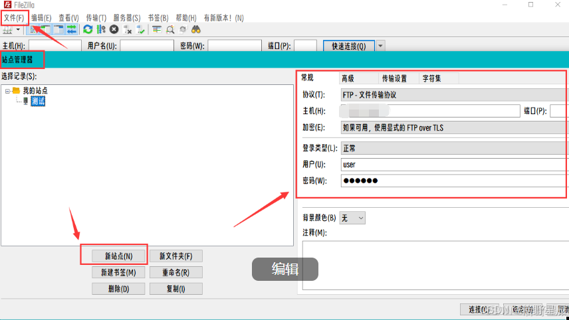
Task: Open the 文件(F) menu
Action: (x=14, y=18)
